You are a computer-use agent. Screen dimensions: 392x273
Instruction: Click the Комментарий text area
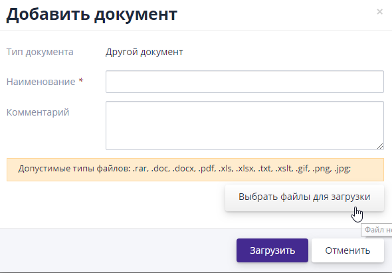(245, 126)
